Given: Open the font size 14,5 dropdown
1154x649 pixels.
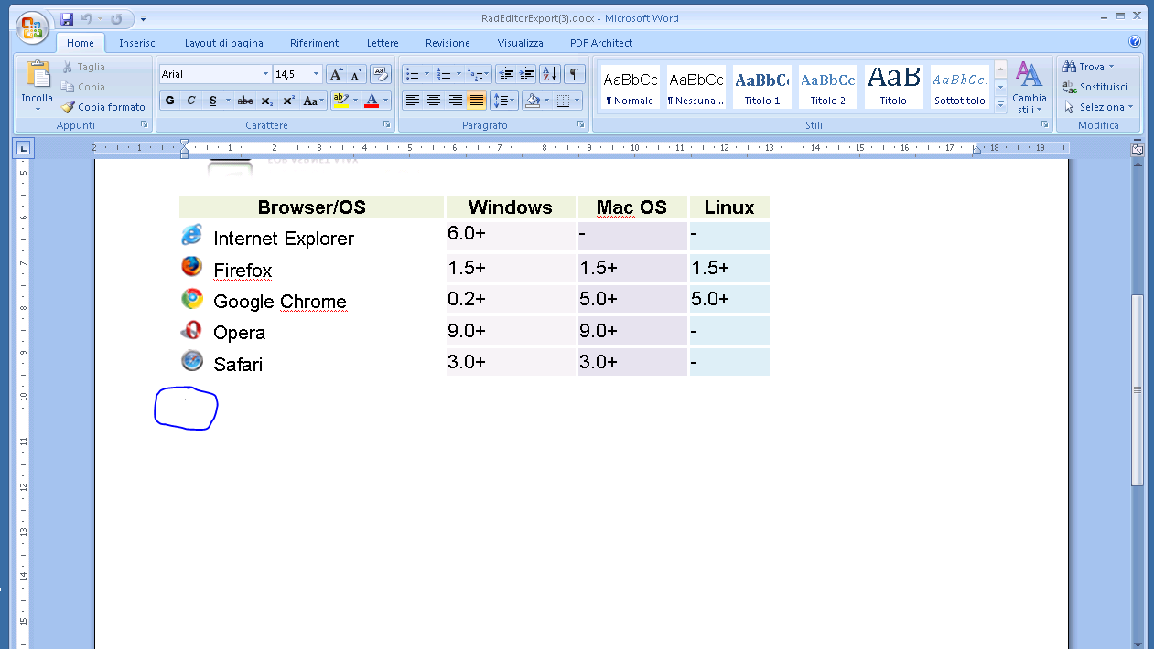Looking at the screenshot, I should [317, 74].
